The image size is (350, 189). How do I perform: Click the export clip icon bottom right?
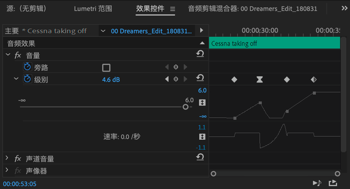[333, 183]
